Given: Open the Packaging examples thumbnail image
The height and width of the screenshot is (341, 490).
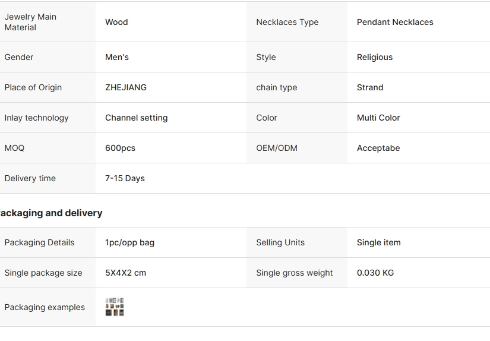Looking at the screenshot, I should [115, 307].
